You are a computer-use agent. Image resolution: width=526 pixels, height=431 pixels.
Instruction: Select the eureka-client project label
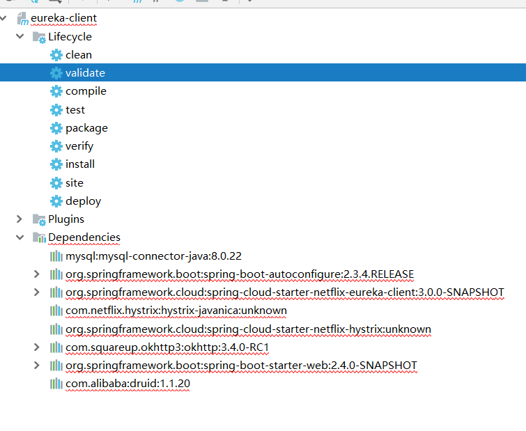pyautogui.click(x=63, y=18)
